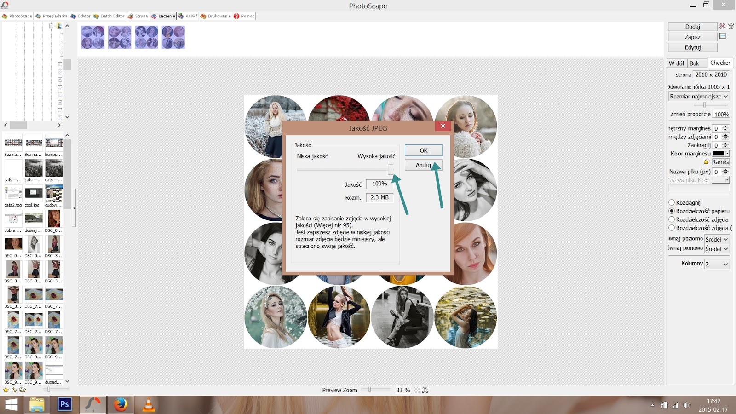Open the Kolumny dropdown
This screenshot has width=736, height=414.
point(717,264)
